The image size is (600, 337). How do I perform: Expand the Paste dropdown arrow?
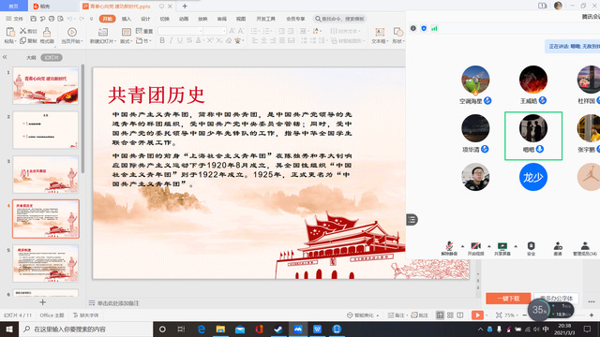coord(16,41)
